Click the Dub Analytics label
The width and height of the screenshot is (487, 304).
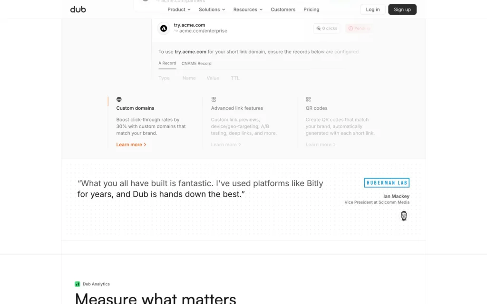[96, 284]
